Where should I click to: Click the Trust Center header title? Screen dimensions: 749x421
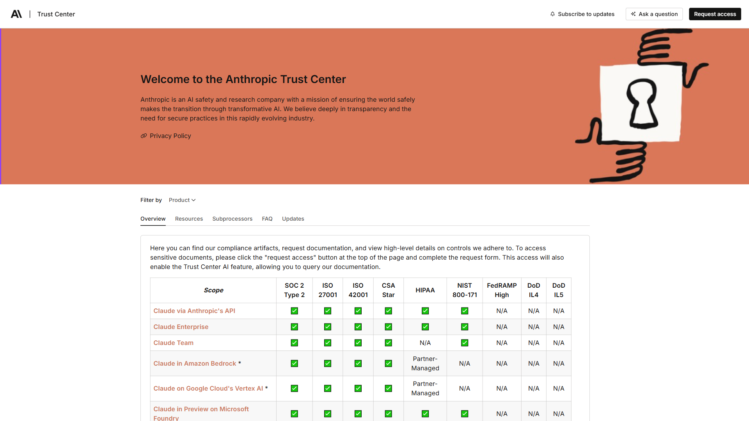[x=56, y=14]
